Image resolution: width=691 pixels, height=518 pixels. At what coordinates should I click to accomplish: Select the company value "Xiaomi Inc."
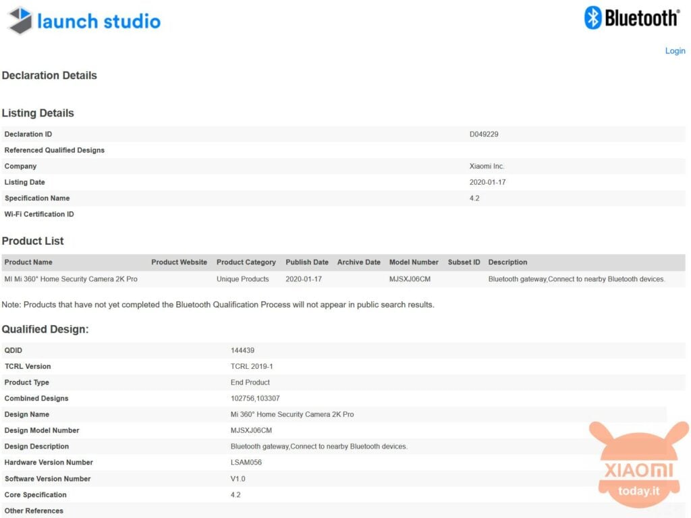(487, 166)
